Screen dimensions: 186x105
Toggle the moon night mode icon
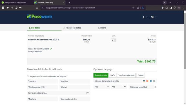[x=143, y=8]
